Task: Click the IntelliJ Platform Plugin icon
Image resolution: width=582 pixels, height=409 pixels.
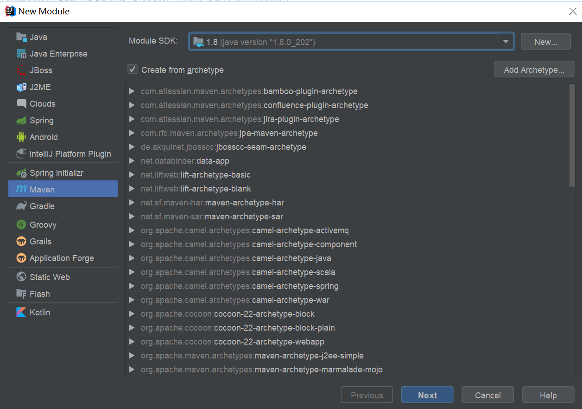Action: (21, 154)
